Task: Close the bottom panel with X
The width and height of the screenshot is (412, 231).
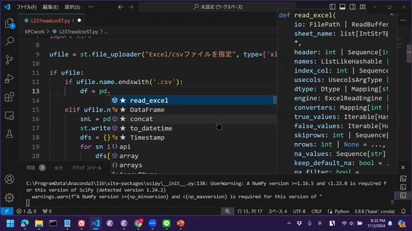Action: click(403, 167)
